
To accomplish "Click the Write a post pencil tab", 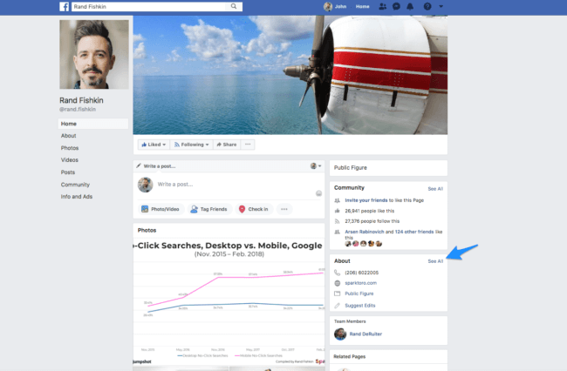I will 156,166.
